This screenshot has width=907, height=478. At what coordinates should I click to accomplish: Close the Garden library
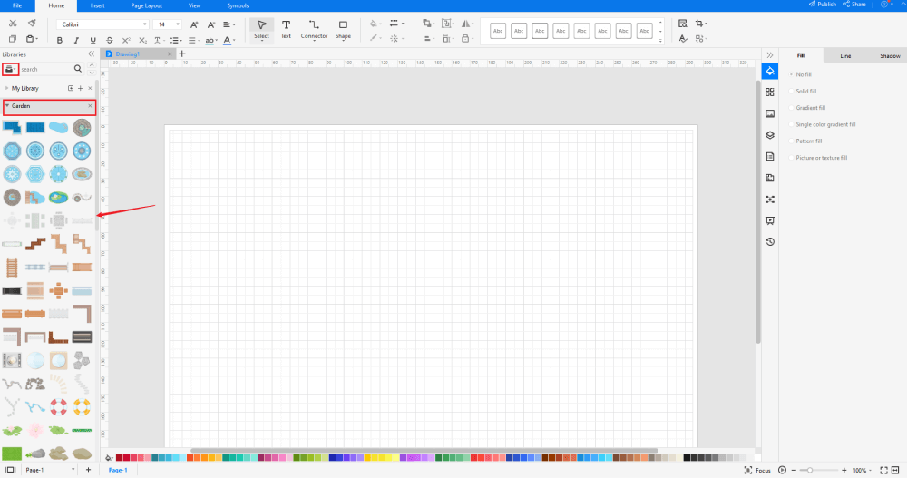(x=90, y=106)
